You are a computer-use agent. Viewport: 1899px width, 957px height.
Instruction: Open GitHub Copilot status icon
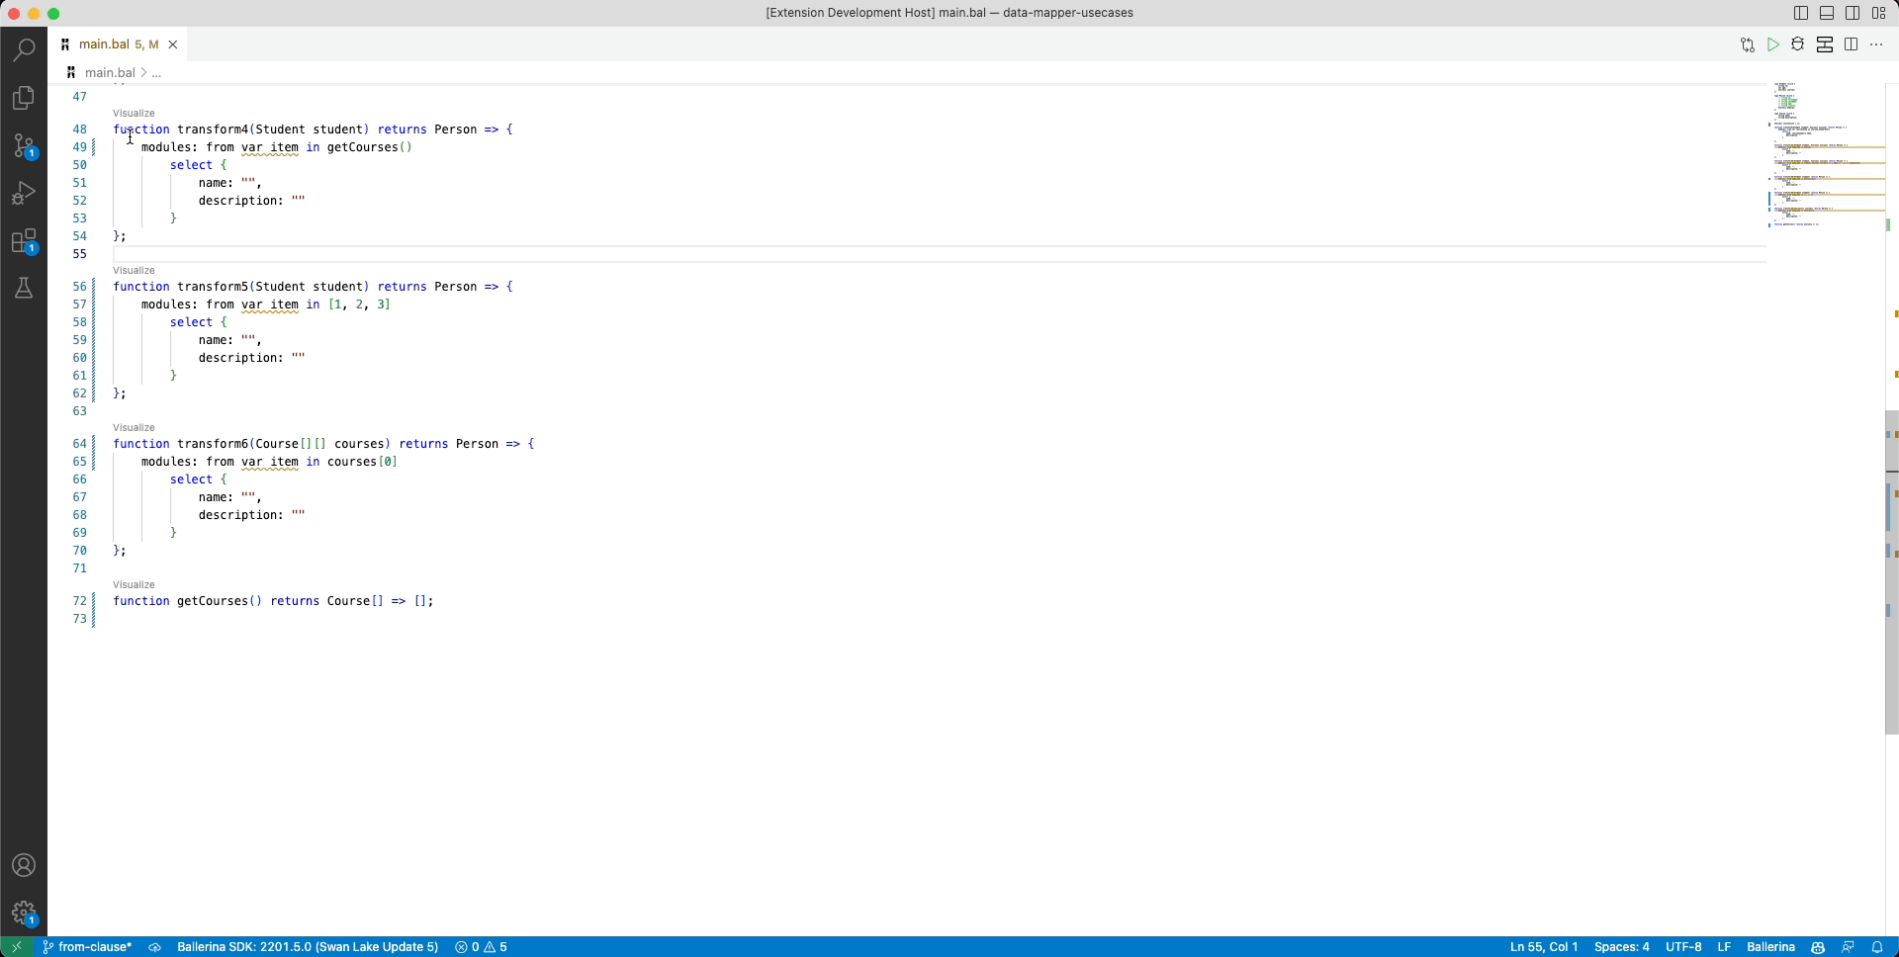[x=1820, y=946]
